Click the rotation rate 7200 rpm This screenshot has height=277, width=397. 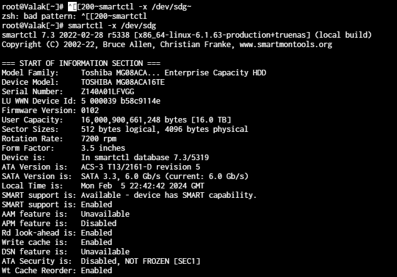click(x=99, y=139)
